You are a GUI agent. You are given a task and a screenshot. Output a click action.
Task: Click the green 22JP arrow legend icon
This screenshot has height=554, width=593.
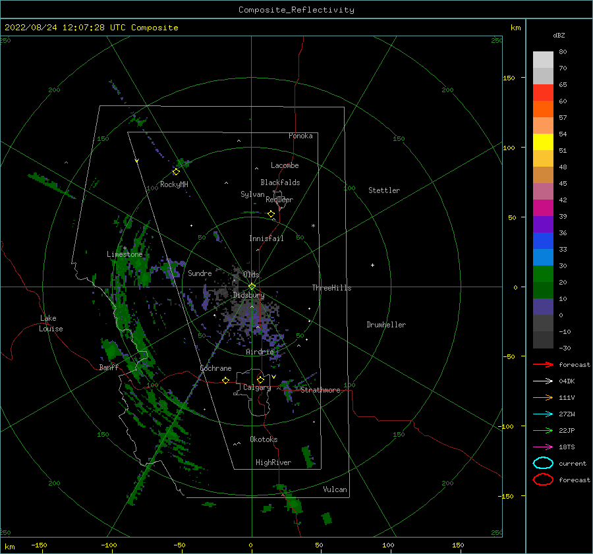[543, 430]
